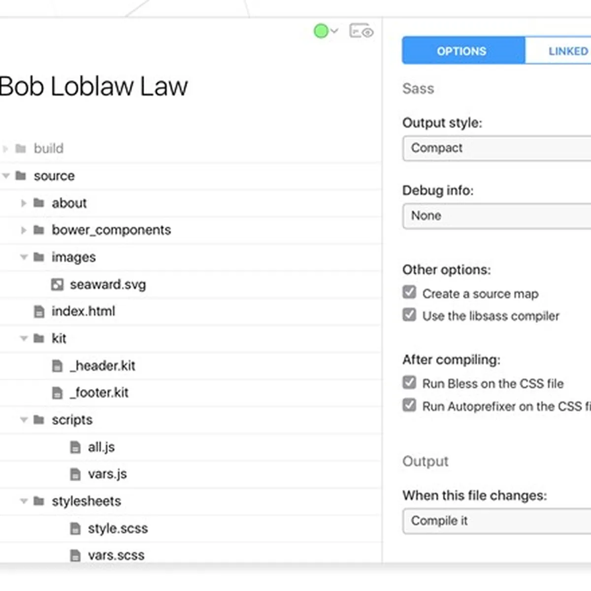The image size is (591, 591).
Task: Click the stylesheets folder name
Action: click(x=86, y=501)
